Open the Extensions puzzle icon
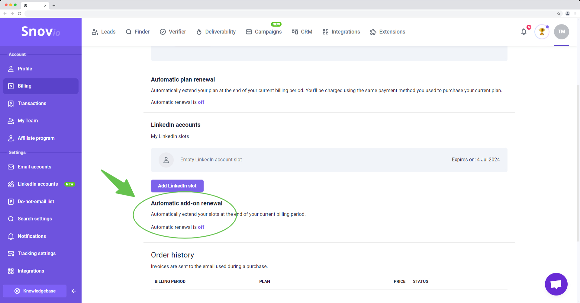The image size is (580, 303). tap(373, 32)
